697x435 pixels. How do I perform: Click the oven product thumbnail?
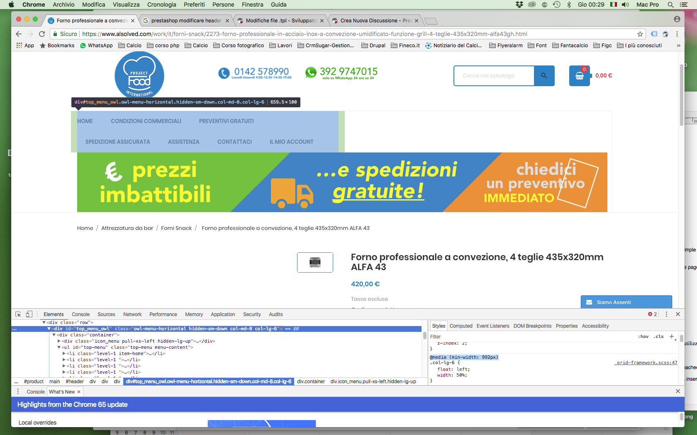click(x=315, y=262)
